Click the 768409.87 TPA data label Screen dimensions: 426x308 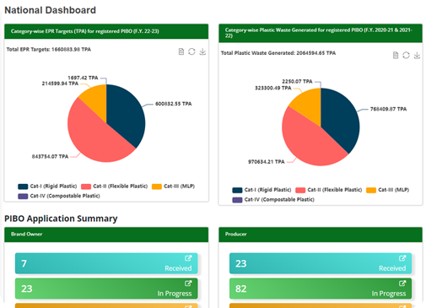[x=388, y=109]
